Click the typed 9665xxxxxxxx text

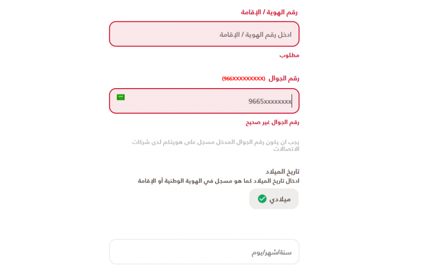click(270, 101)
